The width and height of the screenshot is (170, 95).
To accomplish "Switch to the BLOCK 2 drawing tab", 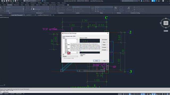I will [29, 15].
